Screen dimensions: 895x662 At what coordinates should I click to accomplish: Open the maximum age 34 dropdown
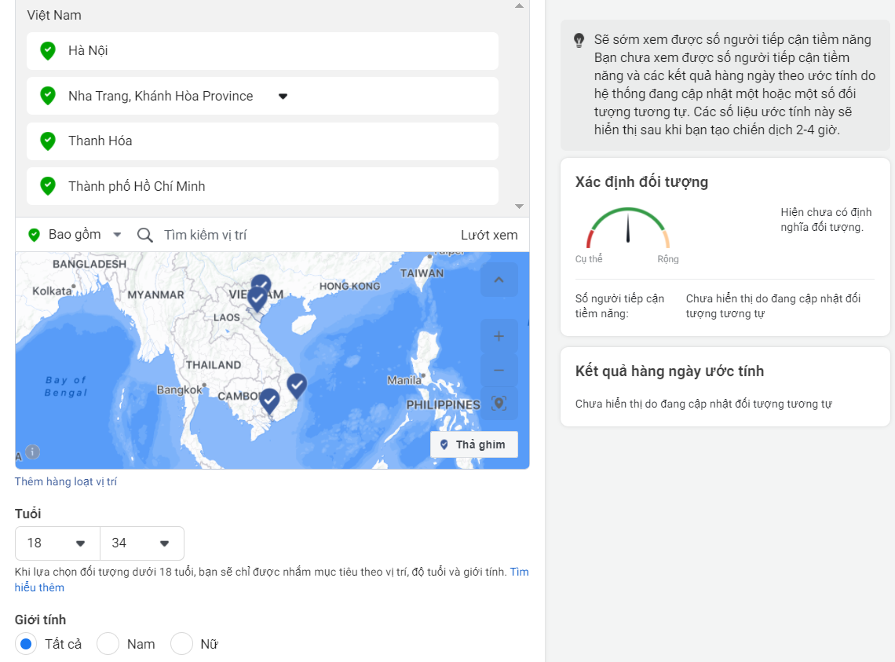(141, 543)
